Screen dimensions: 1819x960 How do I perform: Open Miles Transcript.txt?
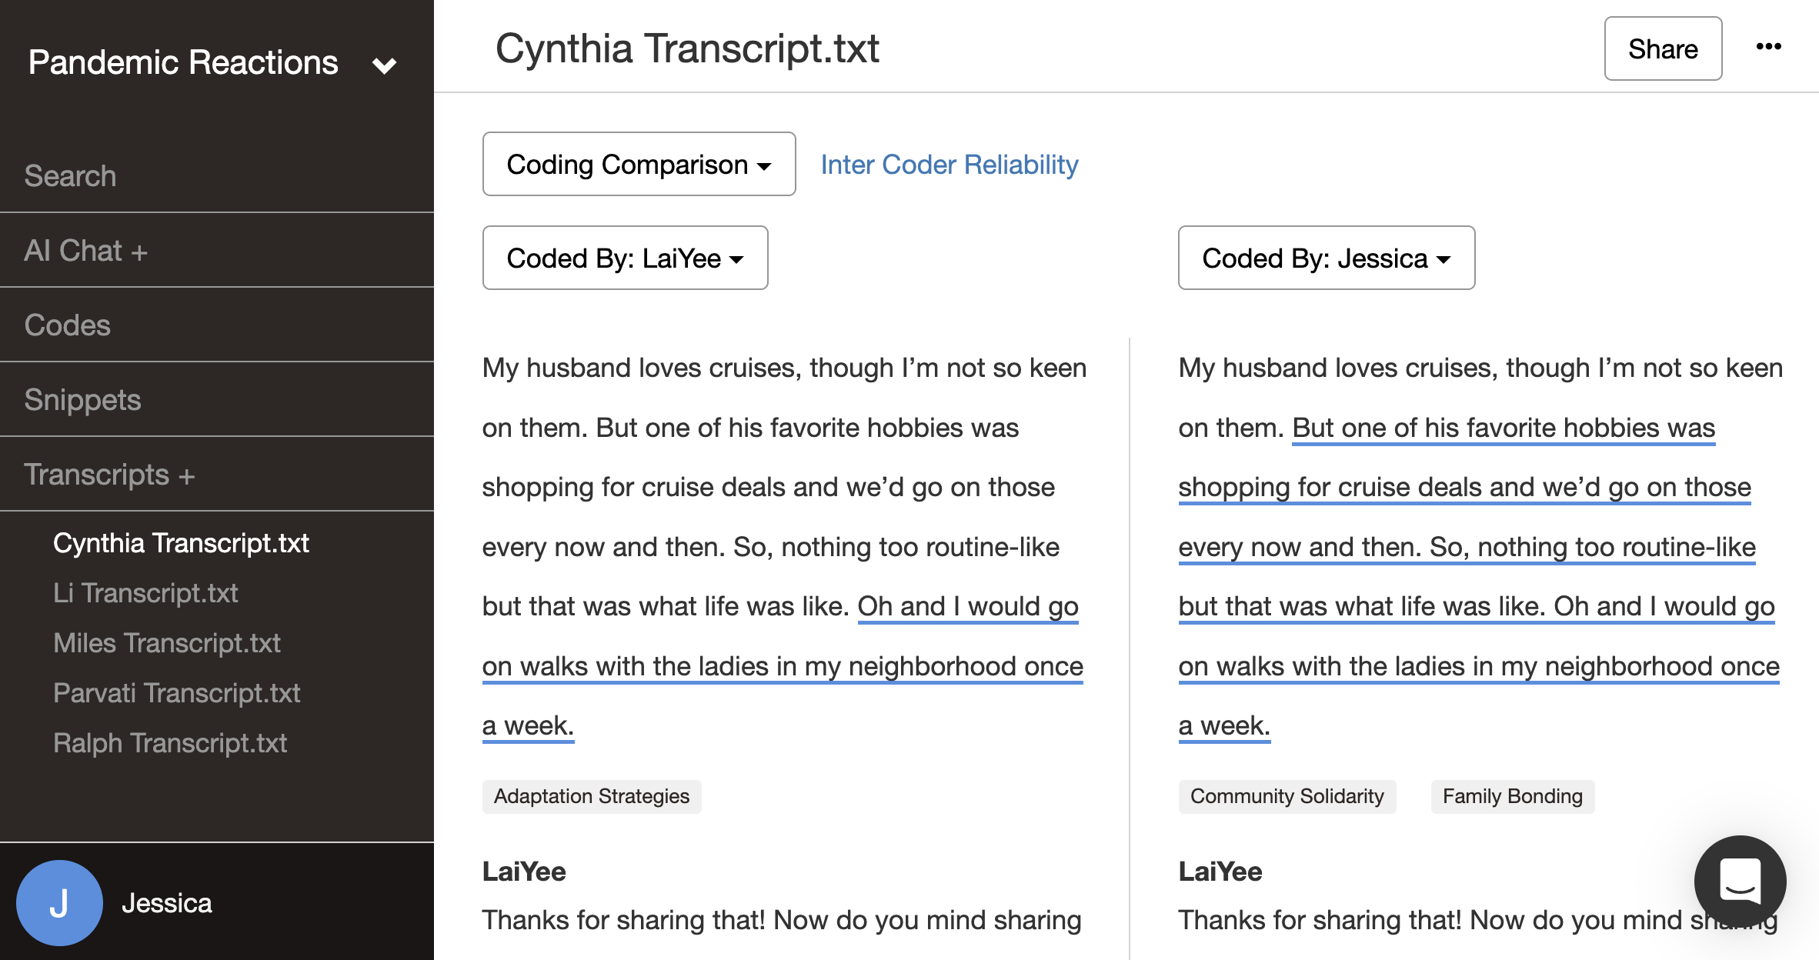tap(166, 642)
